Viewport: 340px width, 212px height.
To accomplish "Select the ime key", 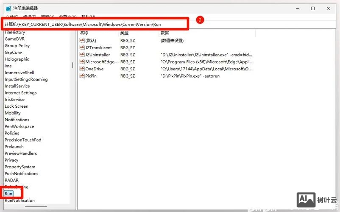I will (x=8, y=66).
